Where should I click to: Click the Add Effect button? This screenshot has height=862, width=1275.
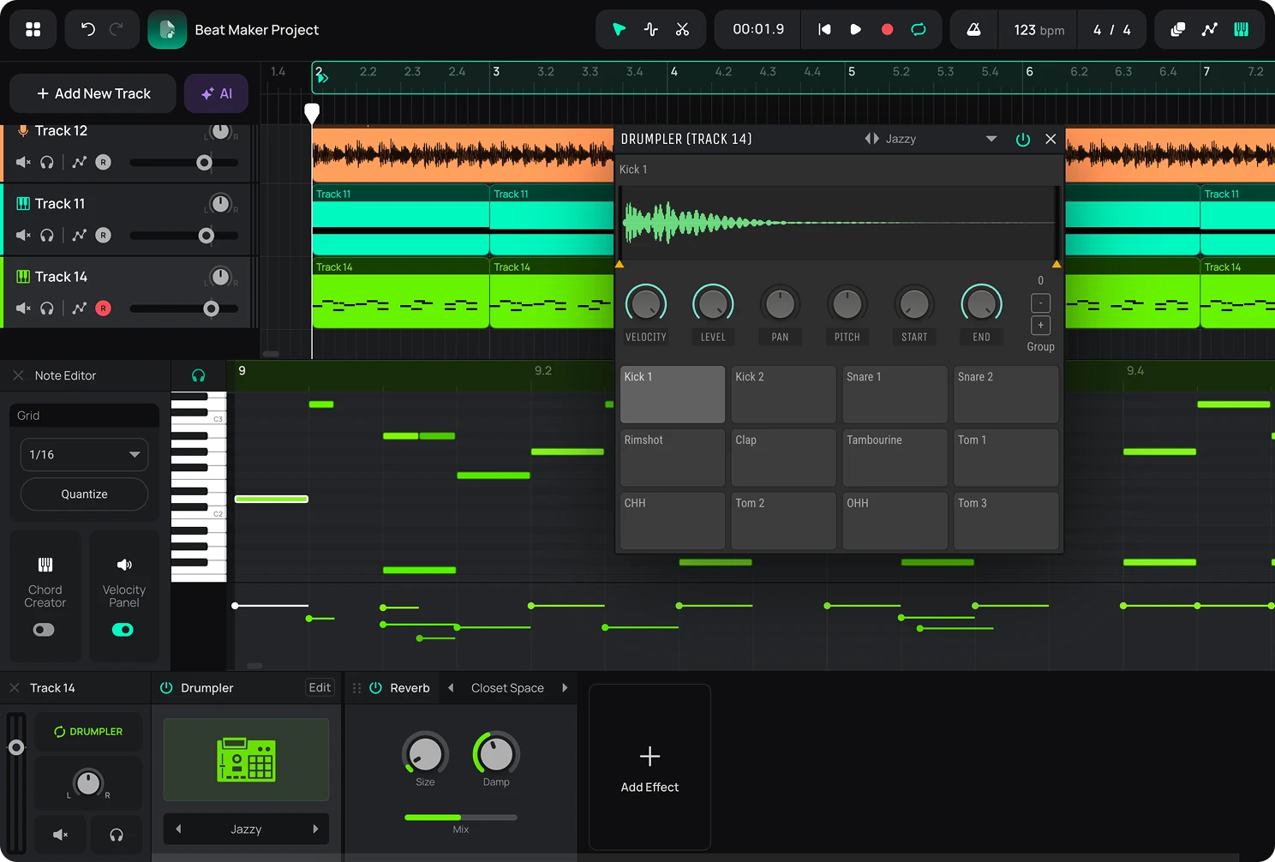pos(649,767)
